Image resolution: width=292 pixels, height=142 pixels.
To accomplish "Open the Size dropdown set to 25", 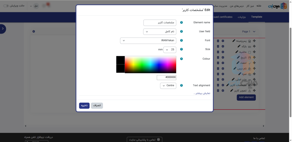I will [170, 50].
